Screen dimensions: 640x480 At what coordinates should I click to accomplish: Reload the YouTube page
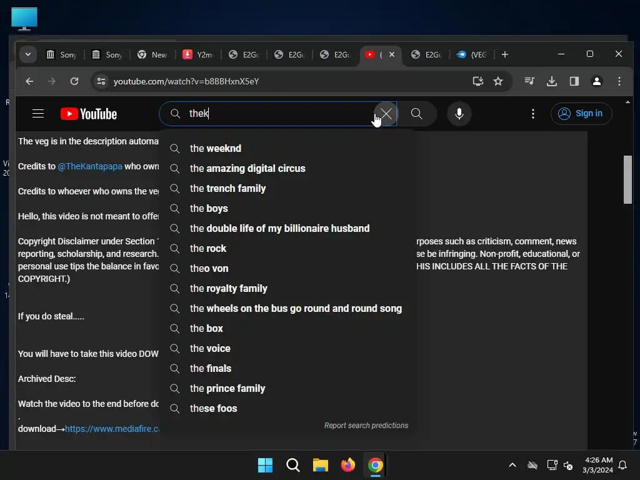point(74,81)
